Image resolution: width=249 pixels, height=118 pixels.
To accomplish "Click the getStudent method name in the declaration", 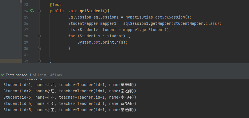I will pyautogui.click(x=91, y=11).
